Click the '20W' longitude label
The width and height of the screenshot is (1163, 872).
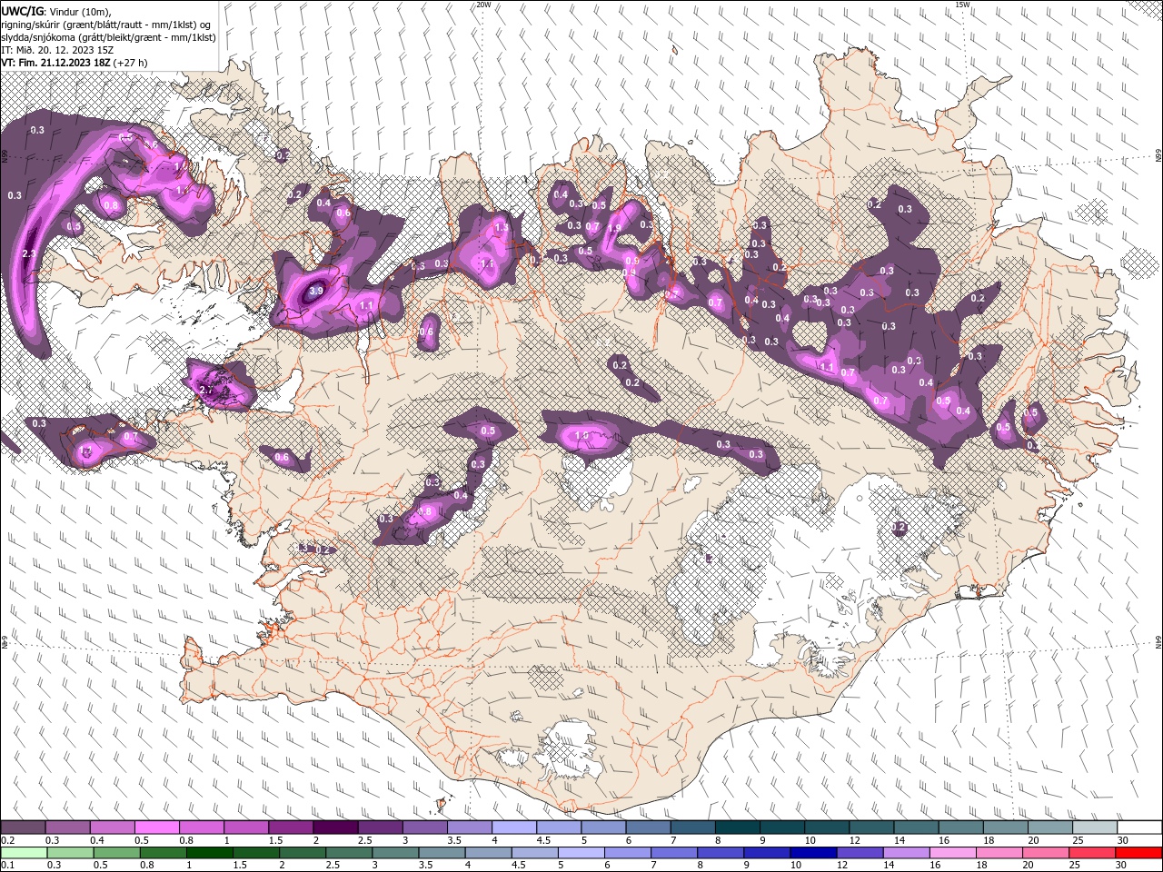tap(483, 5)
